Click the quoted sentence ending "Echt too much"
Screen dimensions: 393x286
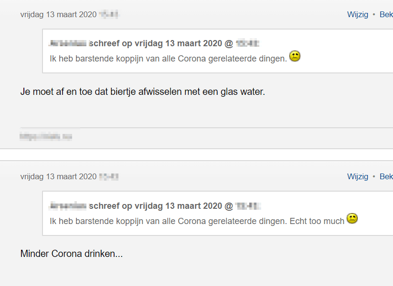197,221
